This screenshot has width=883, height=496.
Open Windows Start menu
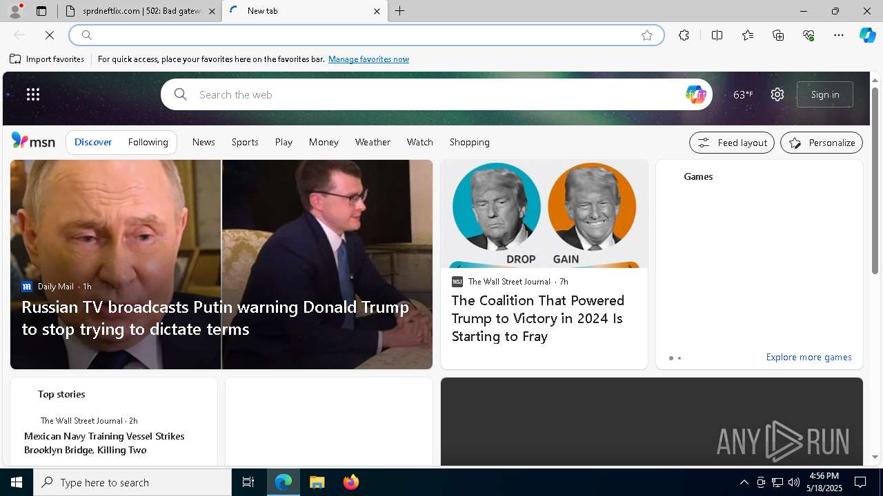click(17, 482)
